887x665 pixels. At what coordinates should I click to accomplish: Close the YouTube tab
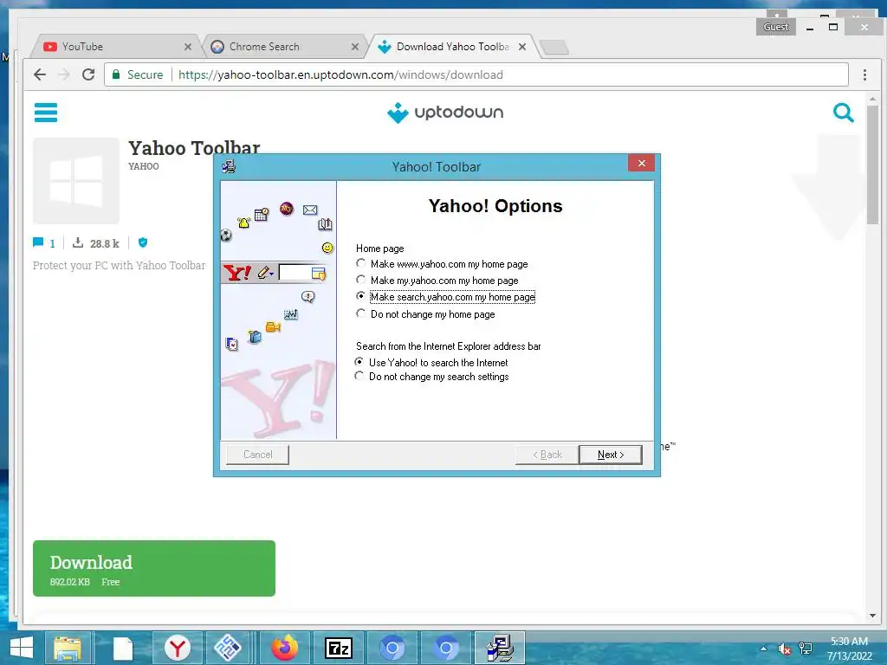(x=188, y=47)
